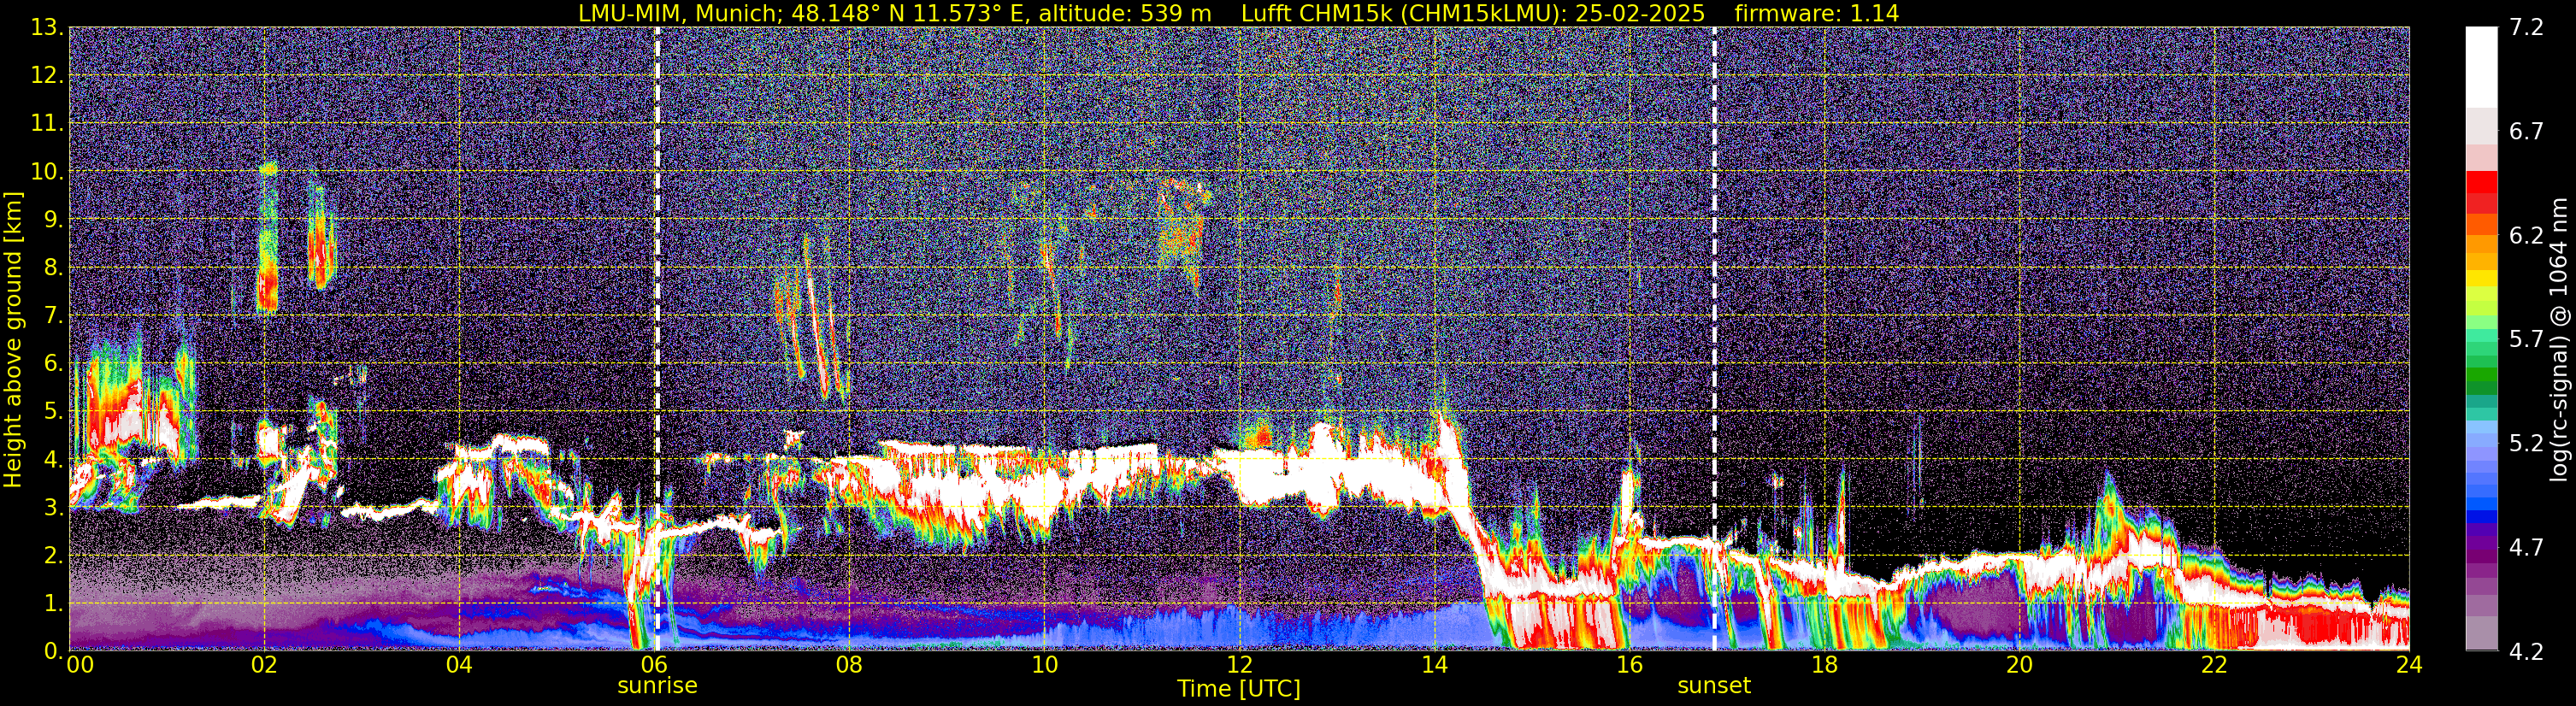Image resolution: width=2576 pixels, height=706 pixels.
Task: Click the 'Time [UTC]' axis label
Action: 1239,689
